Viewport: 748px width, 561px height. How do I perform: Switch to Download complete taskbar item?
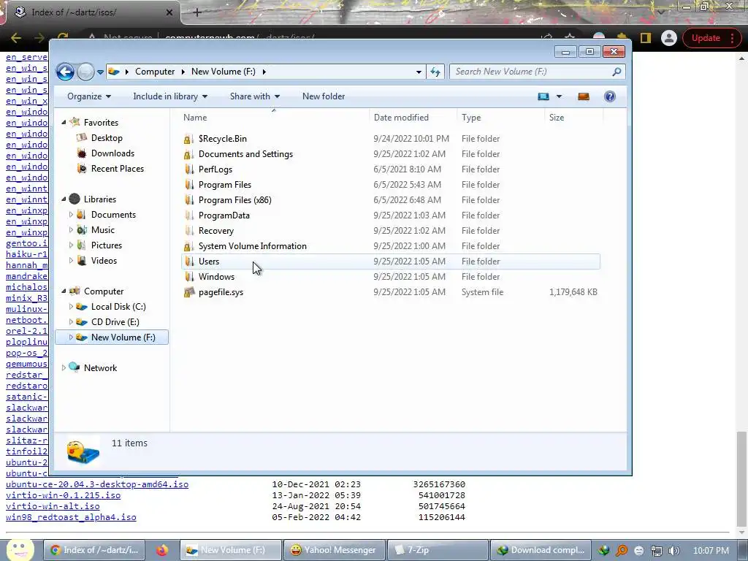tap(541, 550)
